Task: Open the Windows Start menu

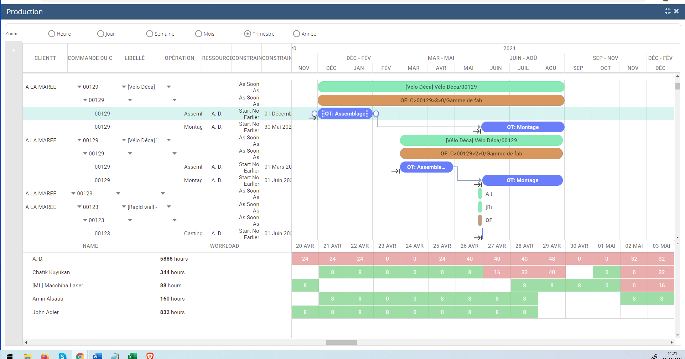Action: coord(9,355)
